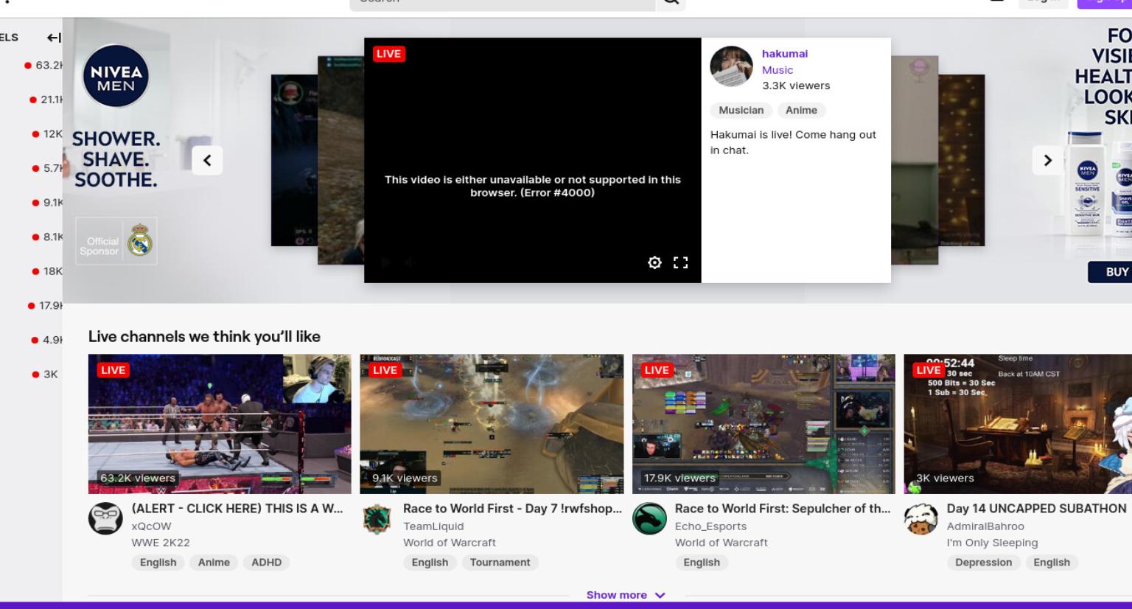This screenshot has height=609, width=1132.
Task: Open player settings gear icon
Action: (x=654, y=262)
